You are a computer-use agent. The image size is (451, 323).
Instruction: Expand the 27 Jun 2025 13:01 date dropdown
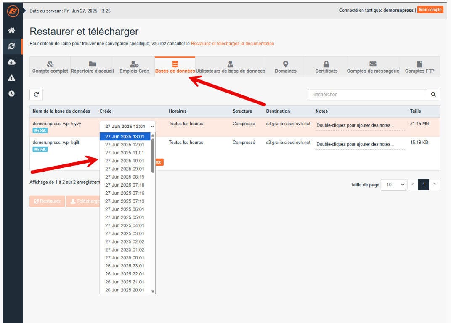pos(127,127)
